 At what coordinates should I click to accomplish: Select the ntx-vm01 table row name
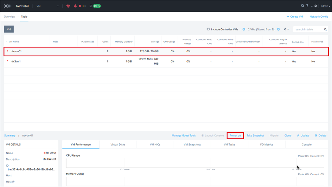click(16, 52)
